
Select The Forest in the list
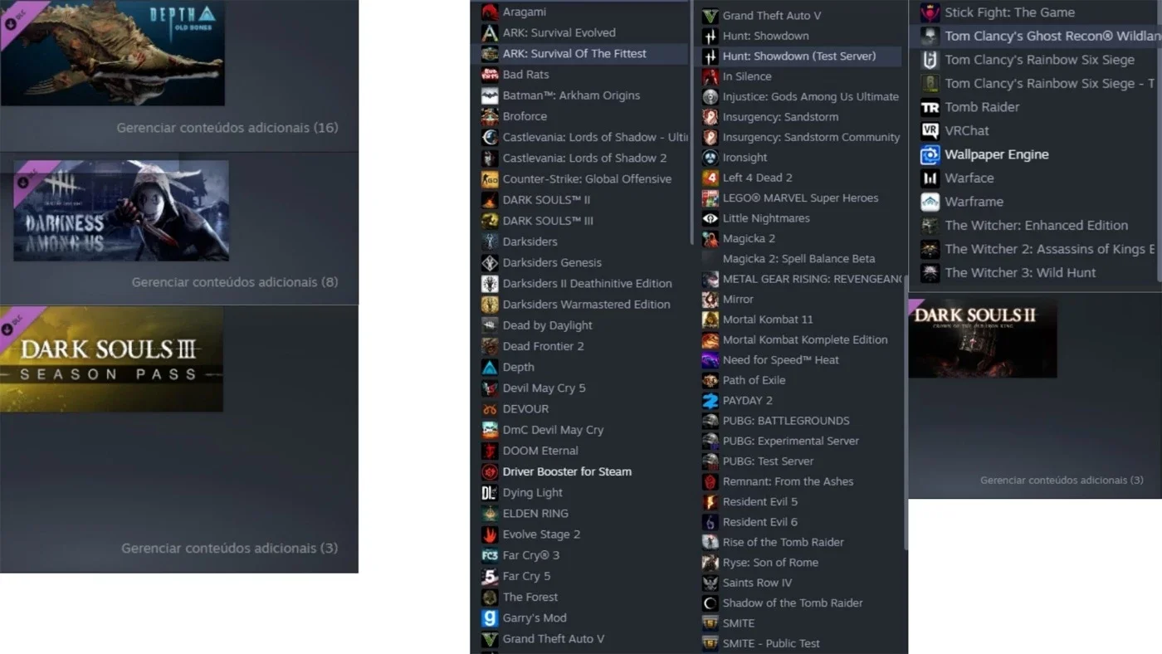pyautogui.click(x=530, y=598)
